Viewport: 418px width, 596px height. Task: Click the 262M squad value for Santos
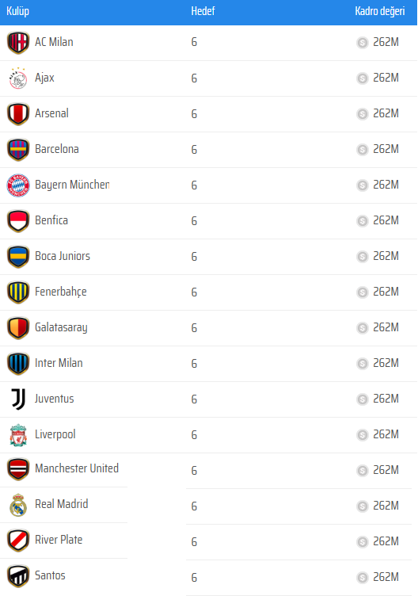coord(386,577)
